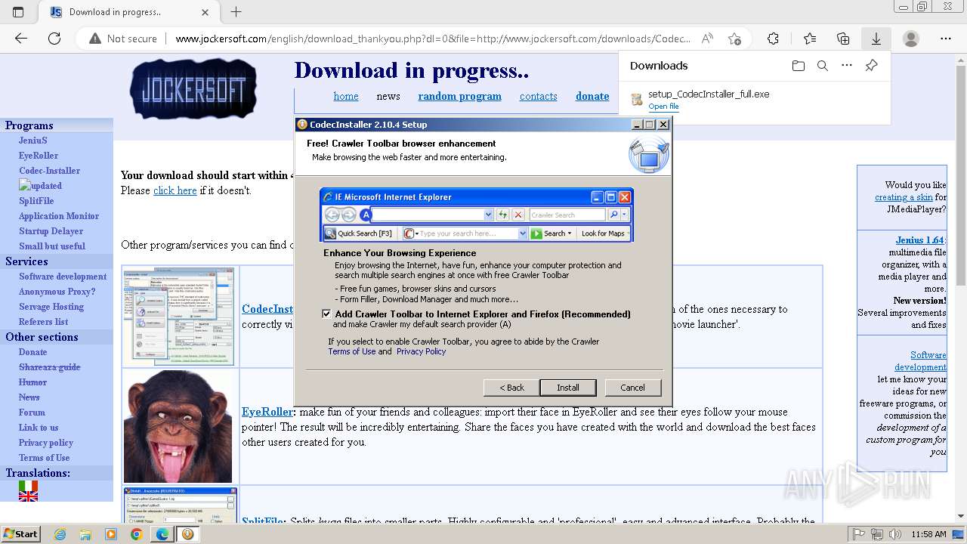Image resolution: width=967 pixels, height=544 pixels.
Task: Open Privacy policy sidebar link
Action: click(46, 443)
